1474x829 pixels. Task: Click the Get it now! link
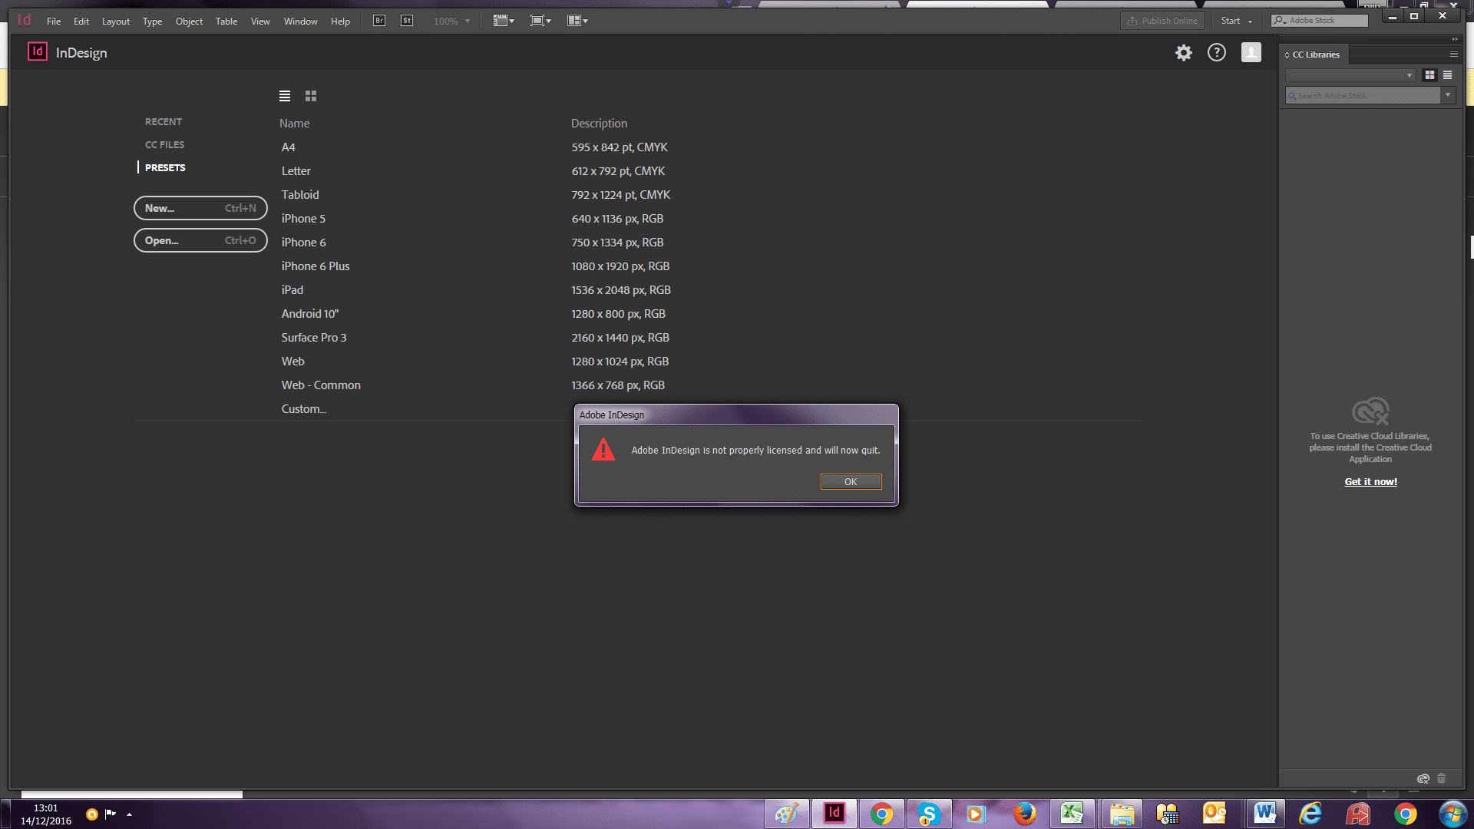[x=1370, y=482]
